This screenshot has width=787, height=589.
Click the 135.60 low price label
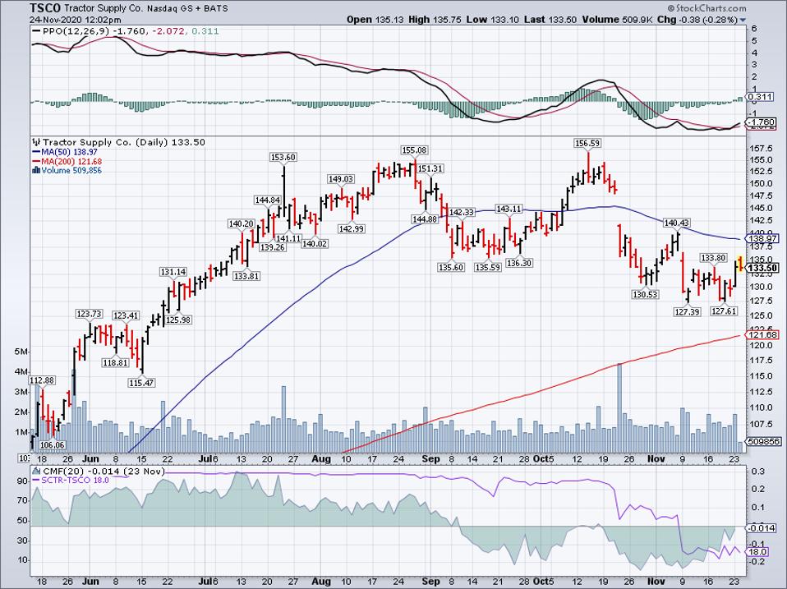[x=451, y=268]
